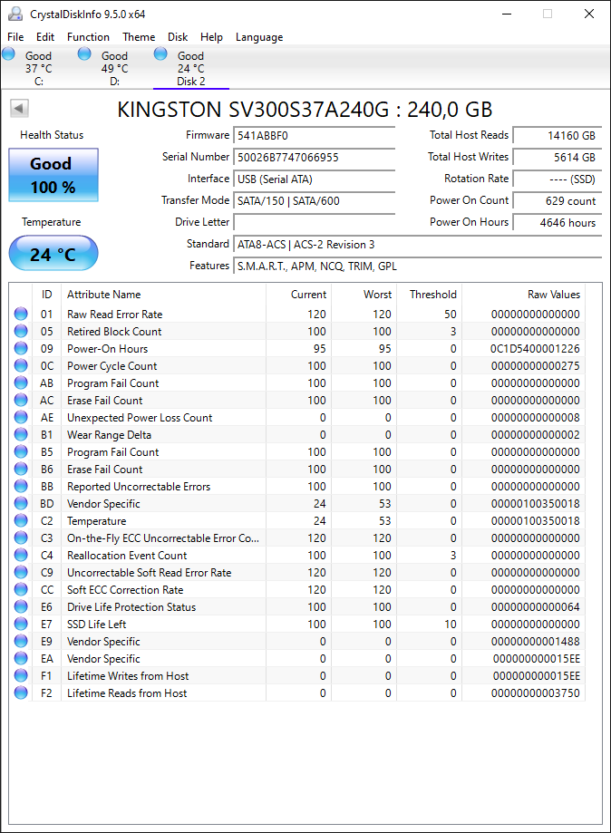This screenshot has width=611, height=833.
Task: Switch to the Disk 2 tab
Action: pyautogui.click(x=190, y=68)
